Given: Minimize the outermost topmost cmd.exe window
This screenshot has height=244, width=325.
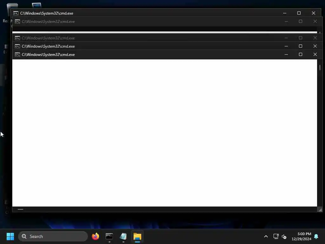Looking at the screenshot, I should pyautogui.click(x=285, y=13).
